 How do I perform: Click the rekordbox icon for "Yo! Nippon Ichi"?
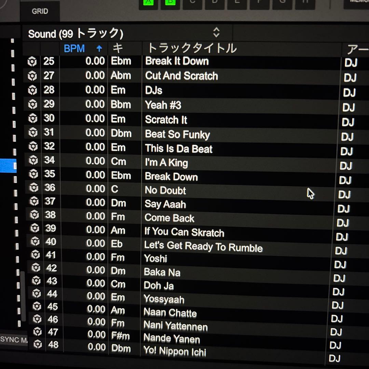pos(38,346)
